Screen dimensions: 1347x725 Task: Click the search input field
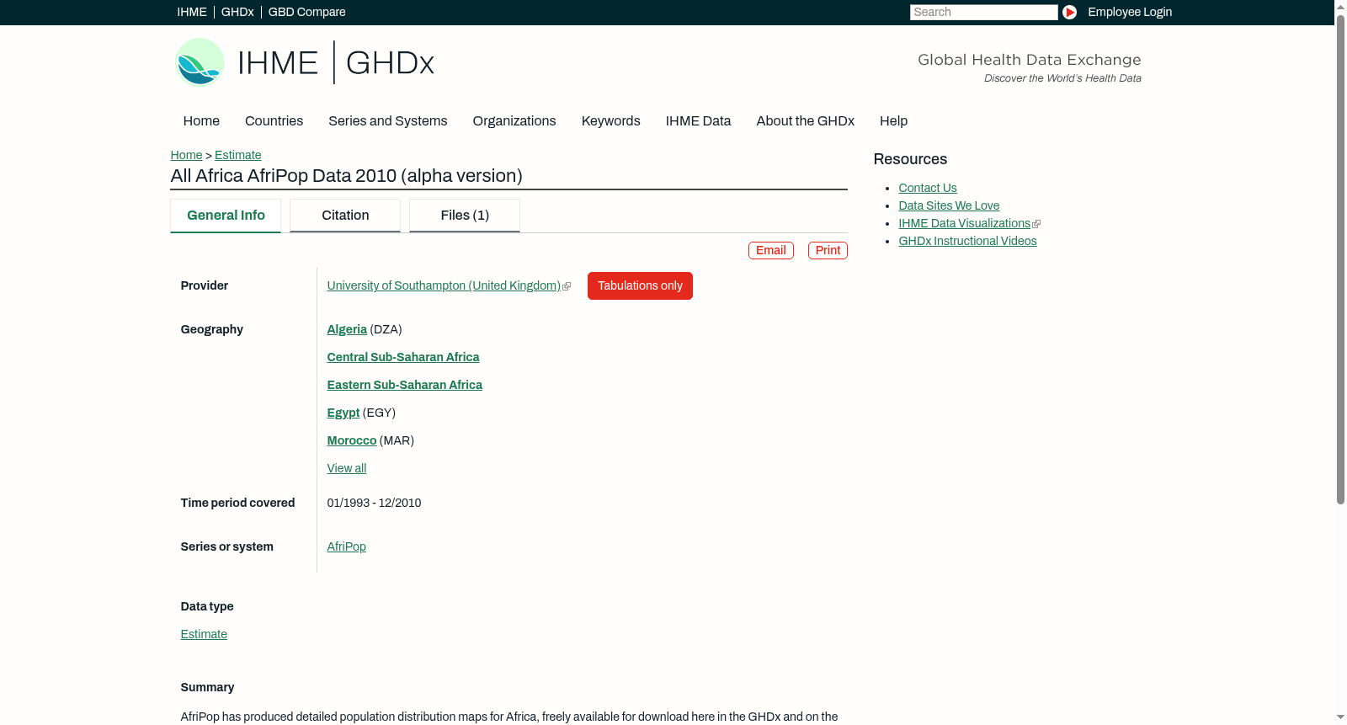pos(983,12)
